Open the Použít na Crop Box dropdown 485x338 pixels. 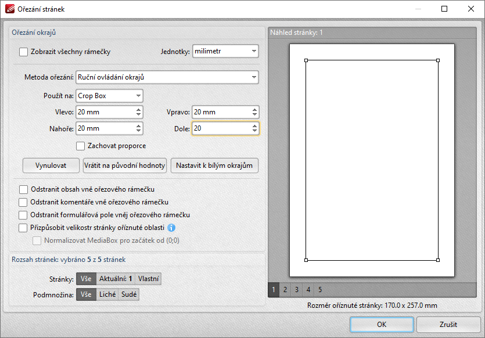tap(109, 96)
